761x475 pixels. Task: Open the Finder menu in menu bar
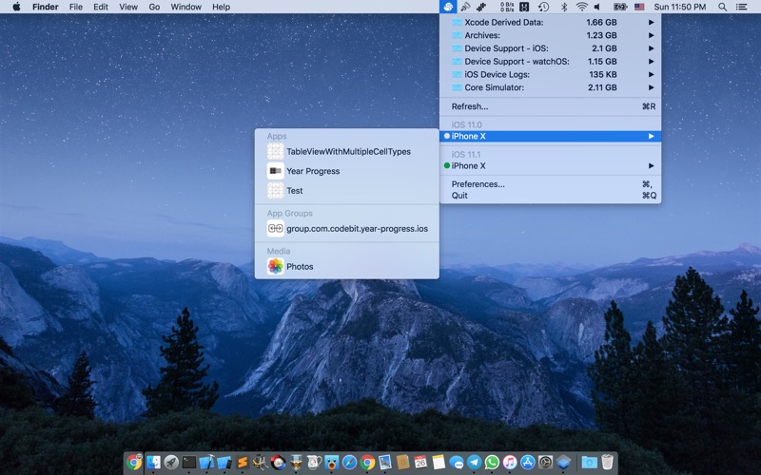point(46,7)
